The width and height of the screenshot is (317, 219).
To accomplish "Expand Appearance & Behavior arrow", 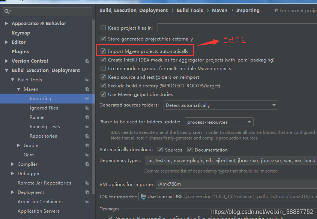I will (6, 23).
